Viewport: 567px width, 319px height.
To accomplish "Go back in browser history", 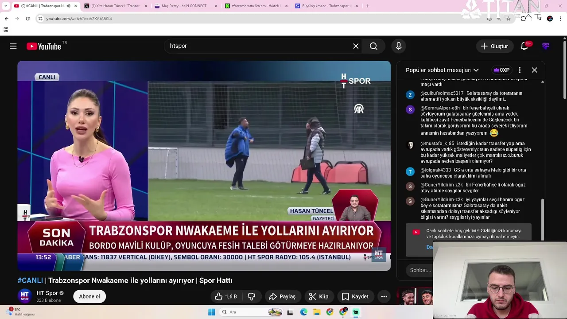I will (x=6, y=19).
